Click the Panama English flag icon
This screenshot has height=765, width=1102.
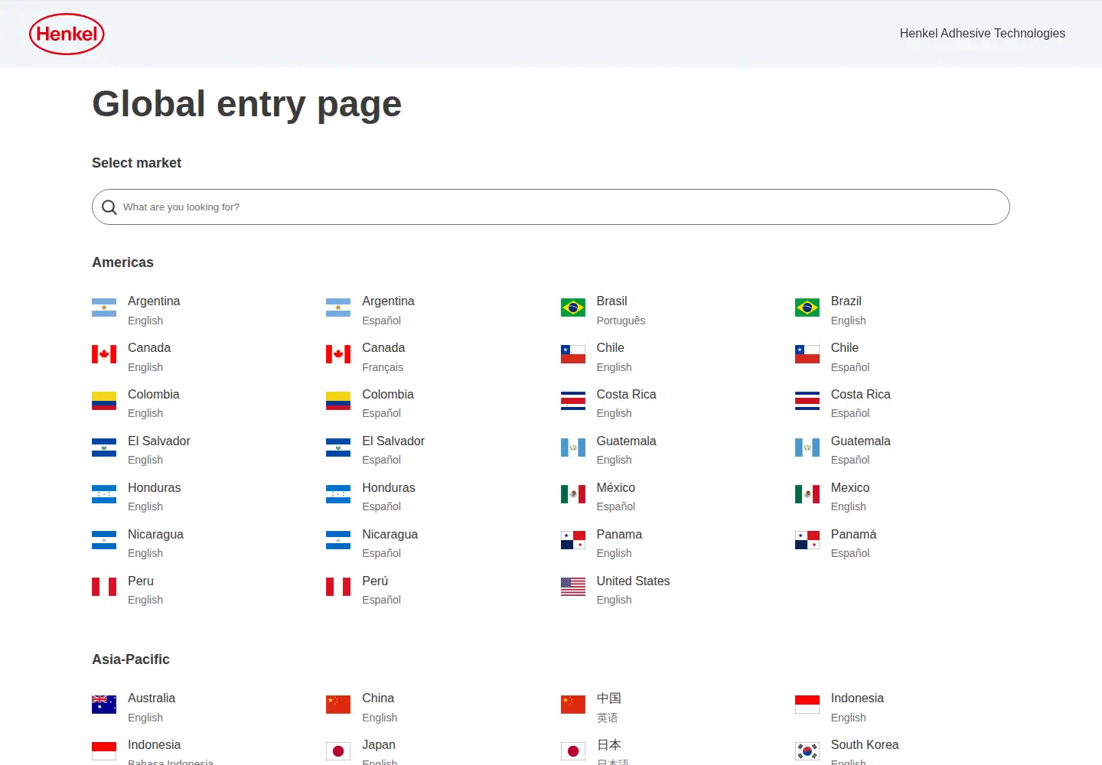click(573, 541)
